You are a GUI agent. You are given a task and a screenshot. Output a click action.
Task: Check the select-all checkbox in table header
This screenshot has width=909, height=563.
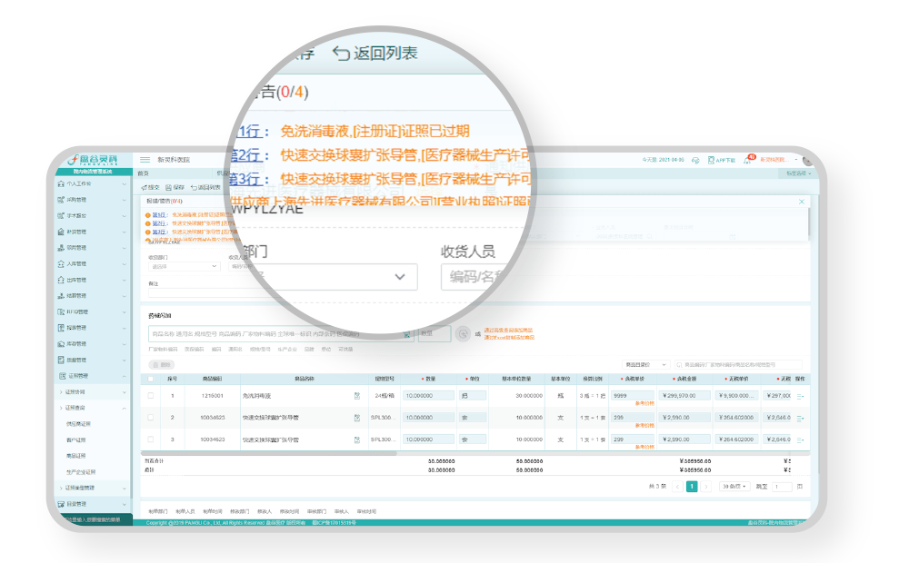(151, 379)
